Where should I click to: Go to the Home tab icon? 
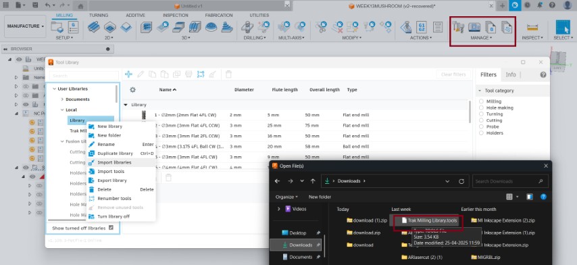pyautogui.click(x=80, y=6)
